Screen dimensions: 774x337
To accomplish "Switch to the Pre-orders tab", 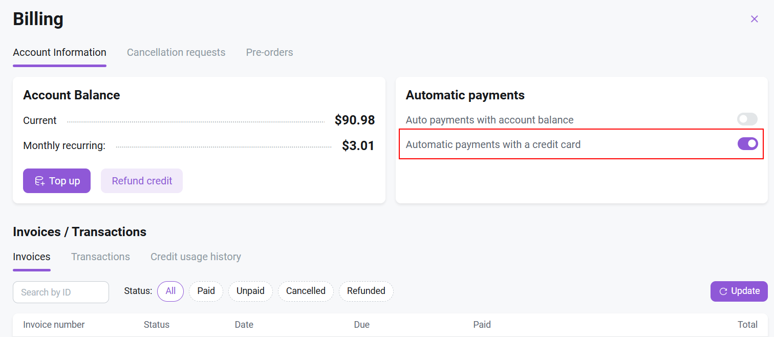I will (x=269, y=52).
